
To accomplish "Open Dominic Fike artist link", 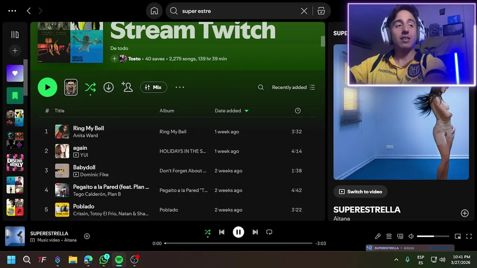I will (94, 175).
